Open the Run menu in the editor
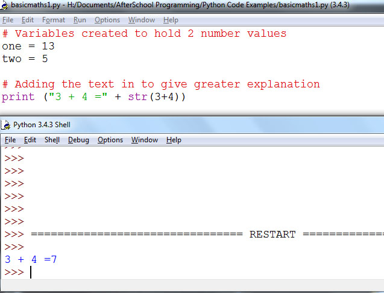Image resolution: width=384 pixels, height=293 pixels. (80, 20)
